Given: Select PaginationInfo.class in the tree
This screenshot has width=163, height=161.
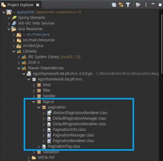Looking at the screenshot, I should [x=69, y=130].
